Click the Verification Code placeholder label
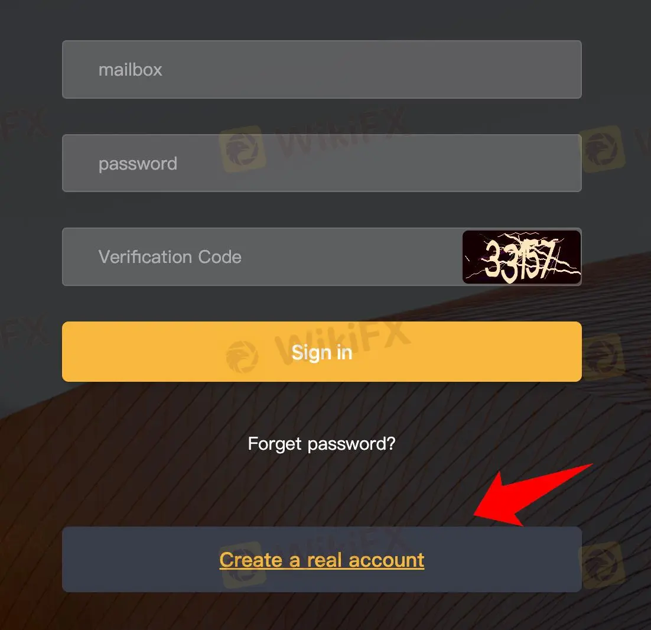Image resolution: width=651 pixels, height=630 pixels. [x=170, y=256]
